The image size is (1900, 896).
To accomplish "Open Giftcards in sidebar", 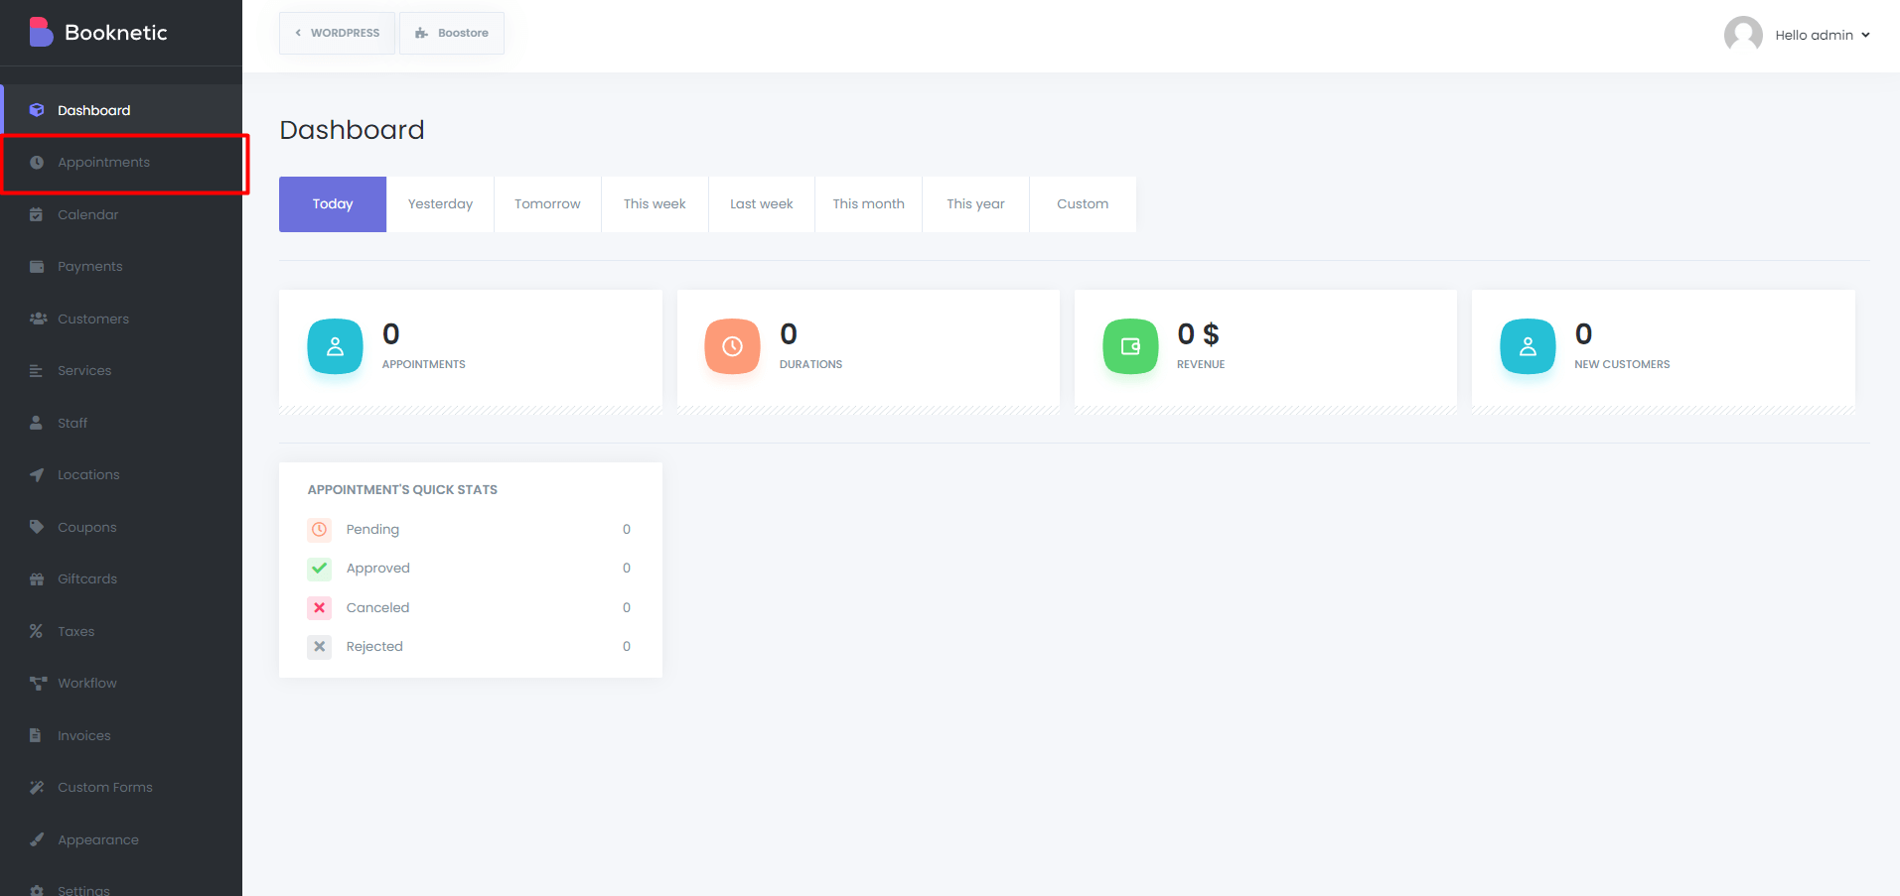I will point(121,579).
